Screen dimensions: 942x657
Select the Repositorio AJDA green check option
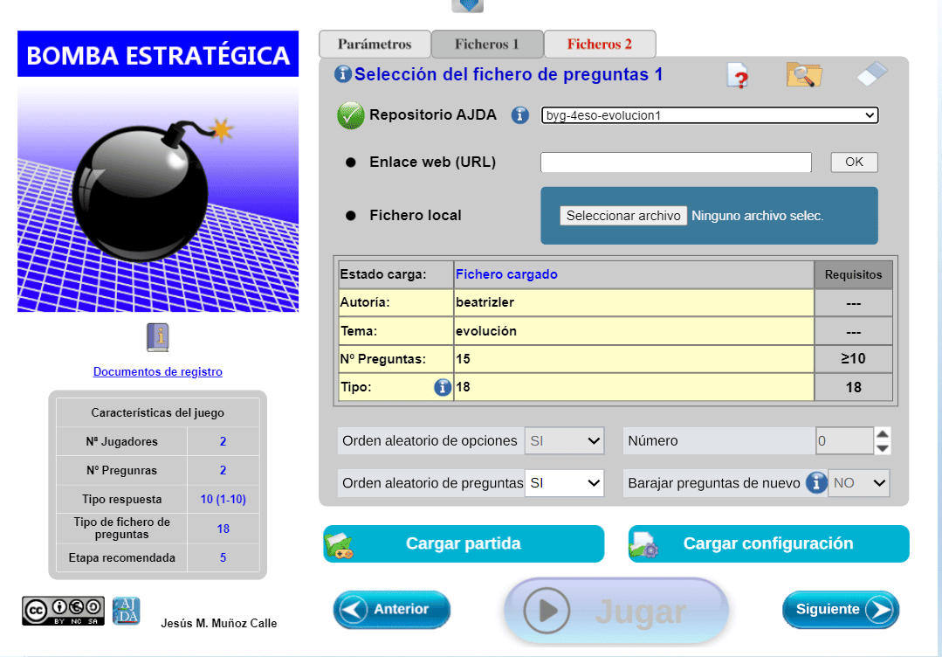click(x=351, y=115)
